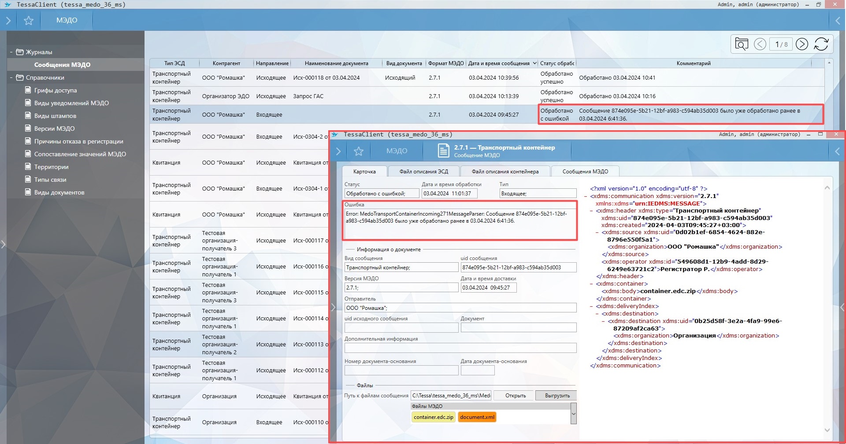Image resolution: width=846 pixels, height=444 pixels.
Task: Select the document.xml file tile
Action: point(477,417)
